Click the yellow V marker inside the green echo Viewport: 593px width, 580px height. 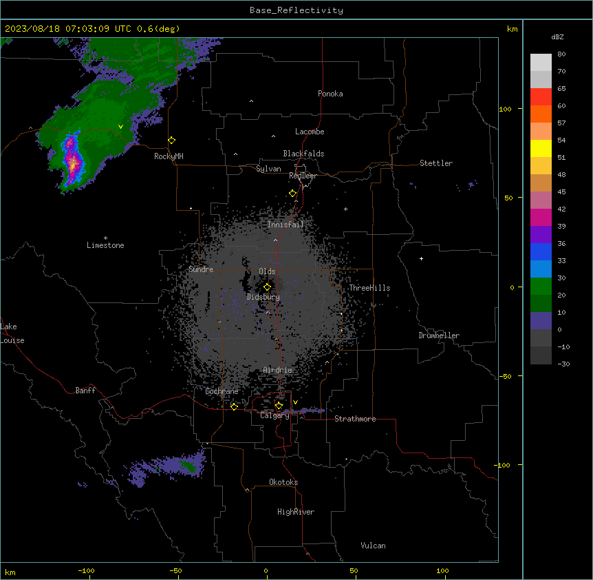[x=120, y=127]
